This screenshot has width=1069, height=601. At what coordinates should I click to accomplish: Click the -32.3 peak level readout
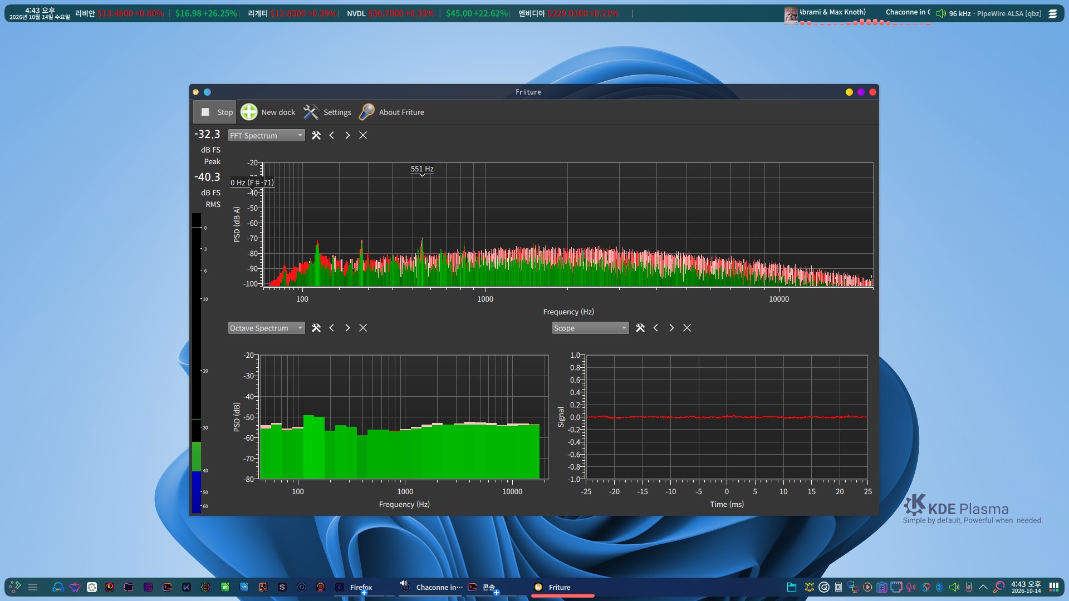[x=207, y=134]
